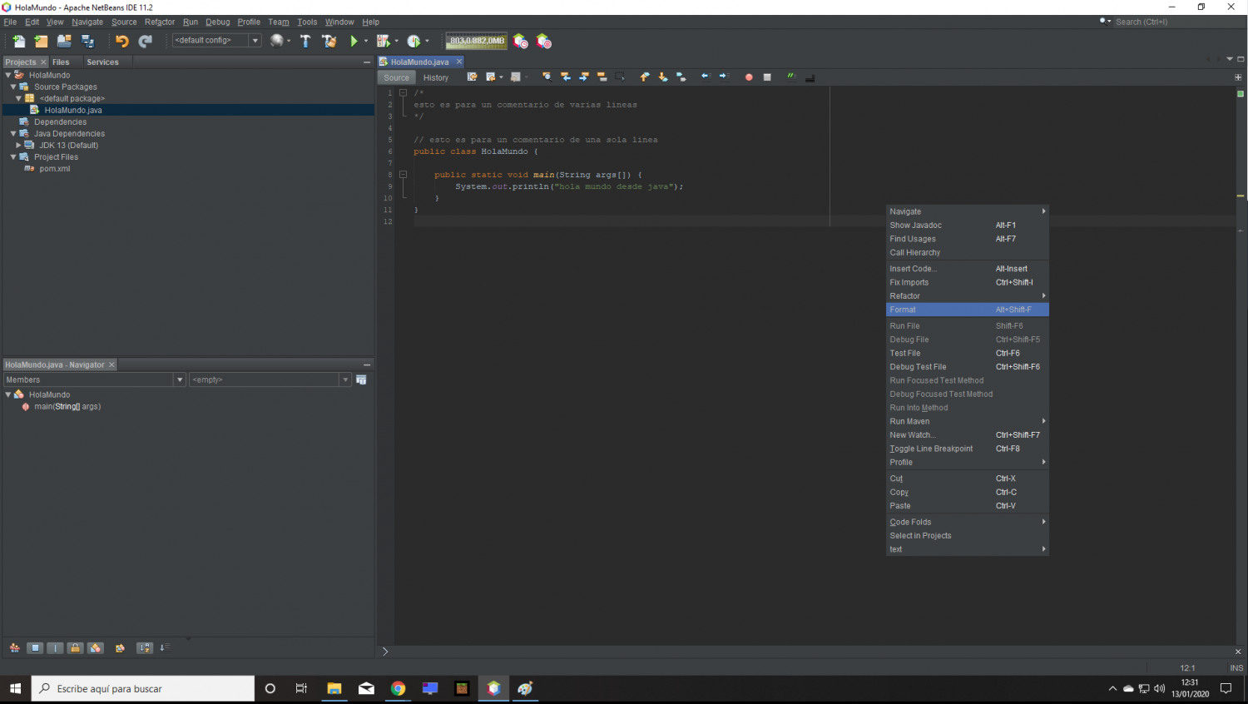
Task: Stop macro recording with grey square
Action: tap(767, 77)
